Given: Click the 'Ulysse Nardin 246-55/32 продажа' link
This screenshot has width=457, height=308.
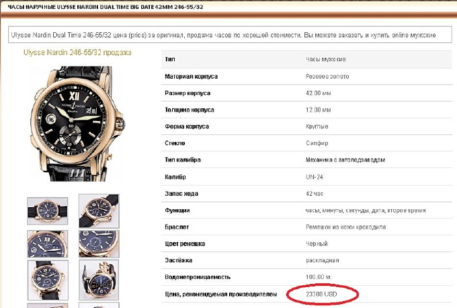Looking at the screenshot, I should point(77,52).
